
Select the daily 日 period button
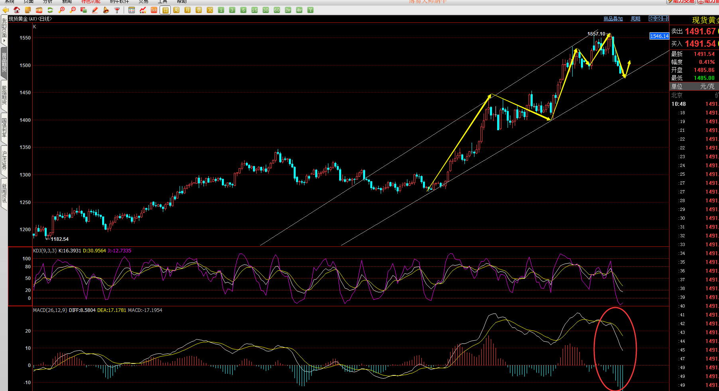[x=165, y=10]
